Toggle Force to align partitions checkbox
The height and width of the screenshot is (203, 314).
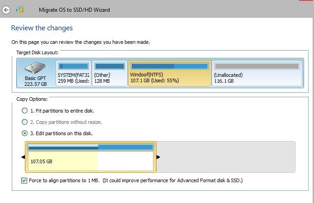pyautogui.click(x=24, y=180)
